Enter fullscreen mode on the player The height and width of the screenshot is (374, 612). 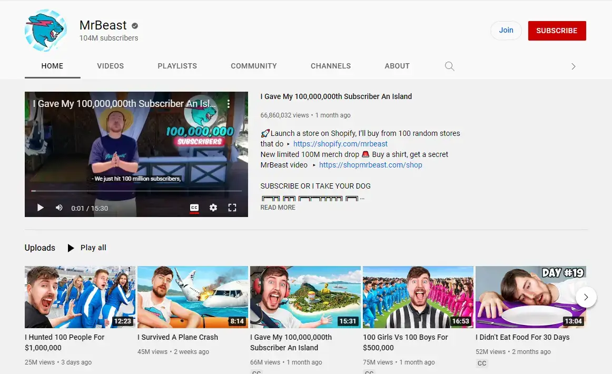(x=232, y=208)
